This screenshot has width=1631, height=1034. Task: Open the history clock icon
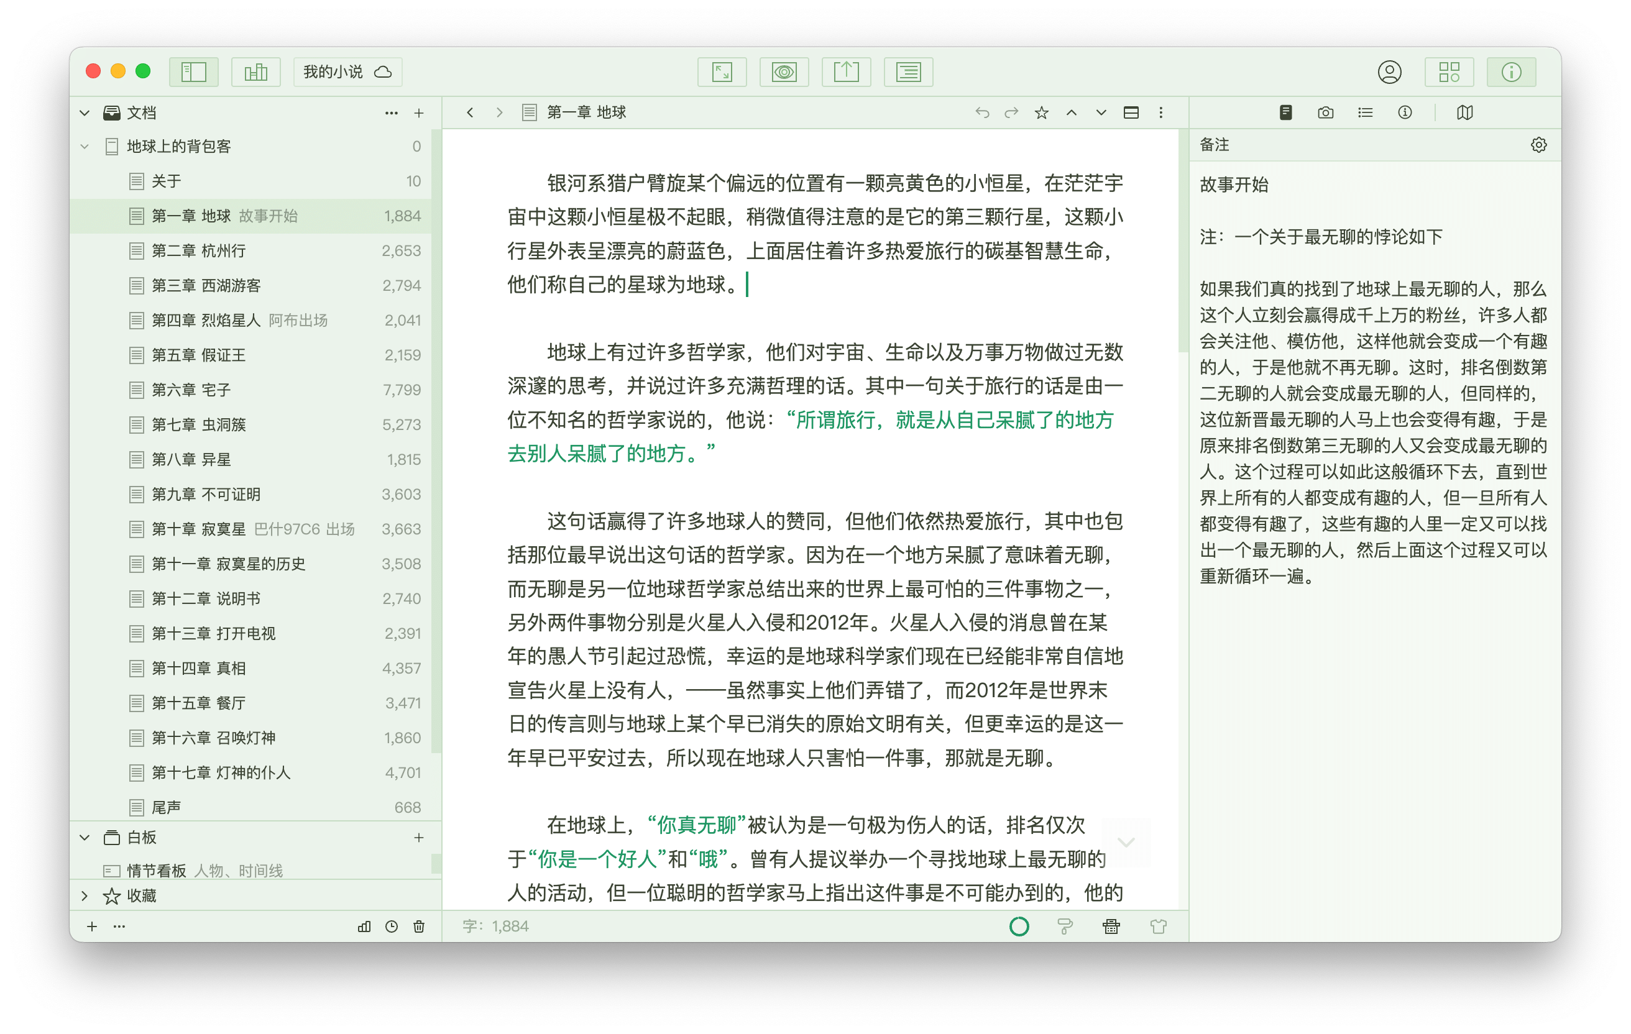392,926
